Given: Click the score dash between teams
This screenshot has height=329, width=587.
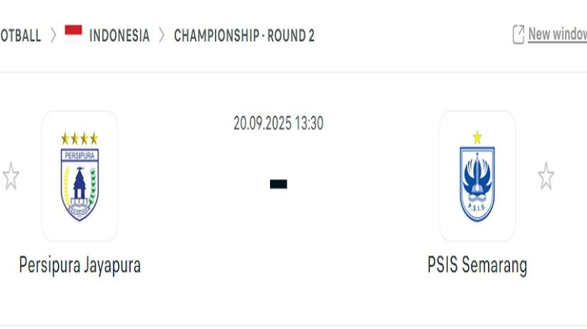Looking at the screenshot, I should click(x=279, y=184).
